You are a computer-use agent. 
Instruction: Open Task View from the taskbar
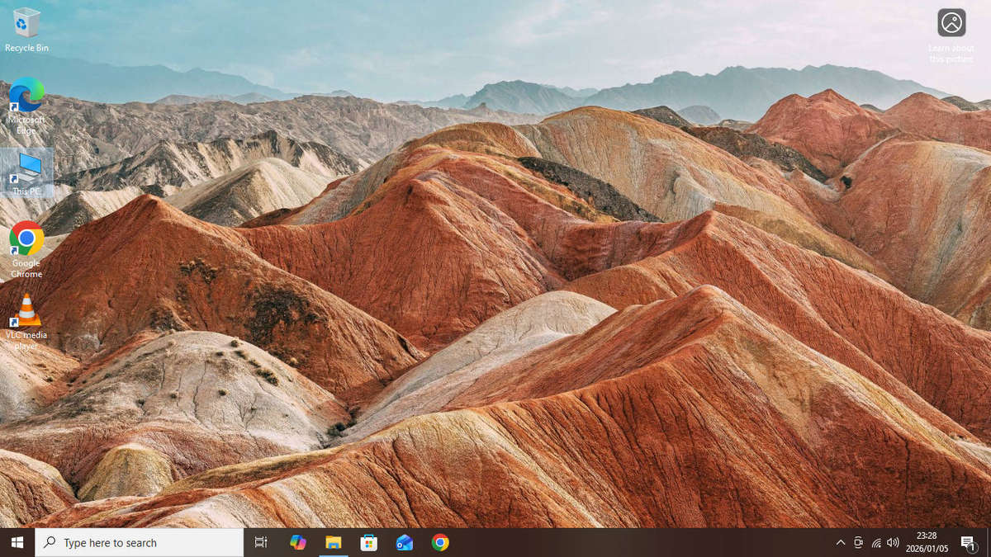tap(261, 542)
